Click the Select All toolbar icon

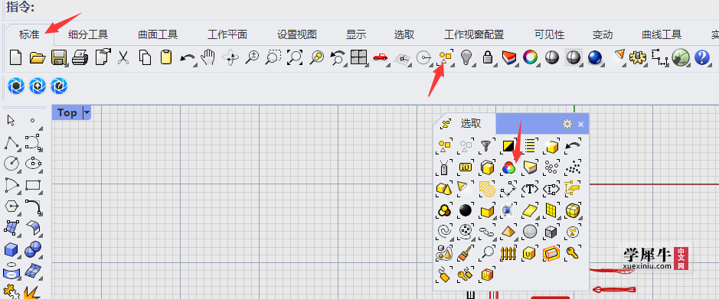(x=445, y=58)
